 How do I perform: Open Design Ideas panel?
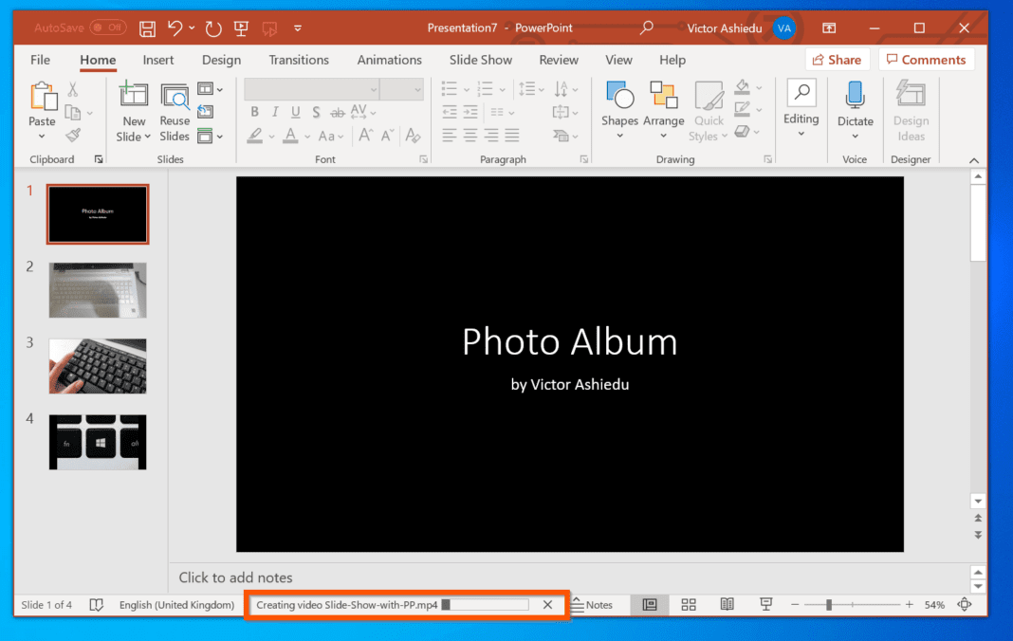point(910,104)
